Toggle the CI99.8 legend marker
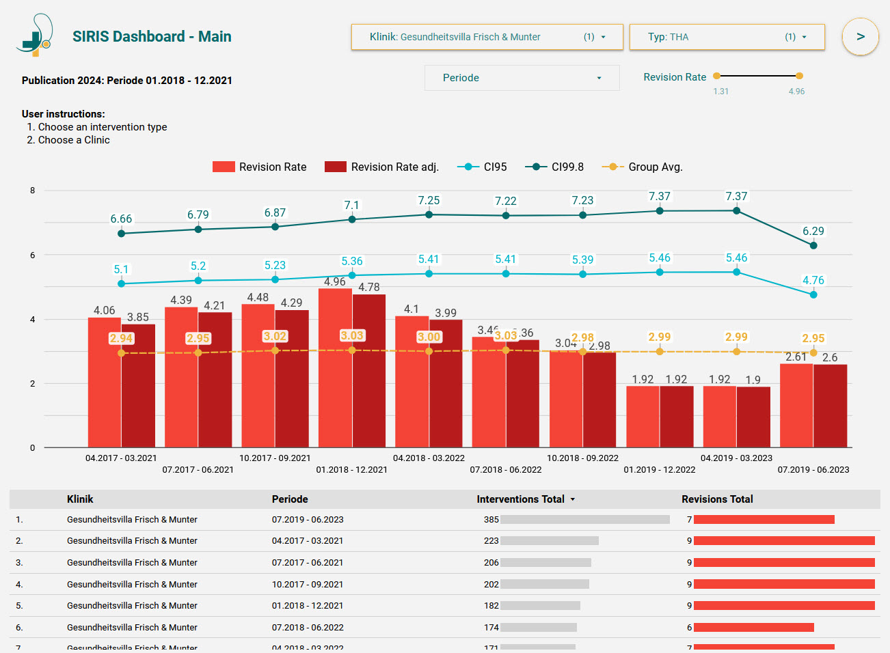The height and width of the screenshot is (653, 890). 537,167
